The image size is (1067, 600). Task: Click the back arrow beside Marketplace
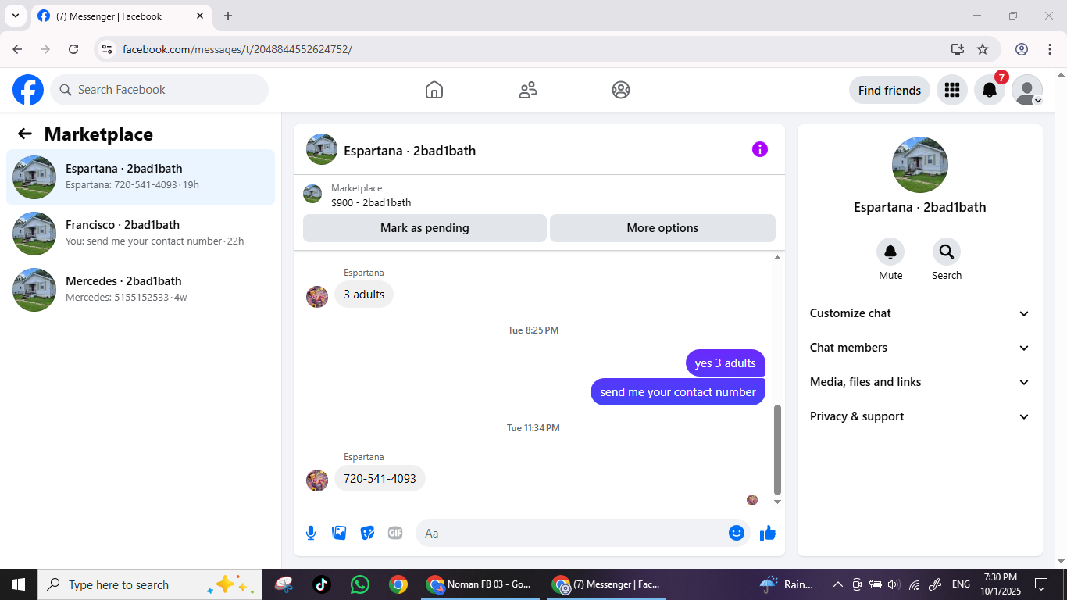pos(25,134)
